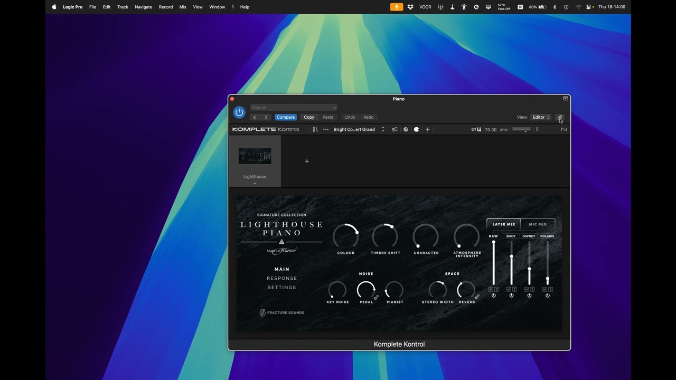This screenshot has width=676, height=380.
Task: Switch to the LAYER MIX tab
Action: [x=504, y=224]
